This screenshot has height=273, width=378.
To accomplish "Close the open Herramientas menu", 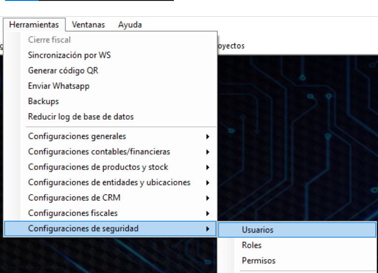I will tap(34, 25).
